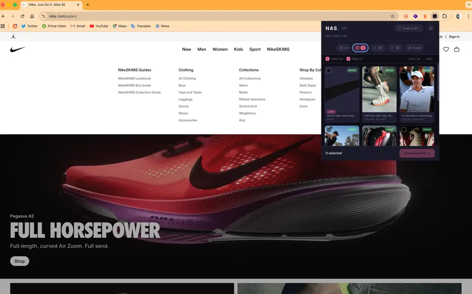This screenshot has height=294, width=472.
Task: Switch to the Brand filter tab
Action: [x=414, y=47]
